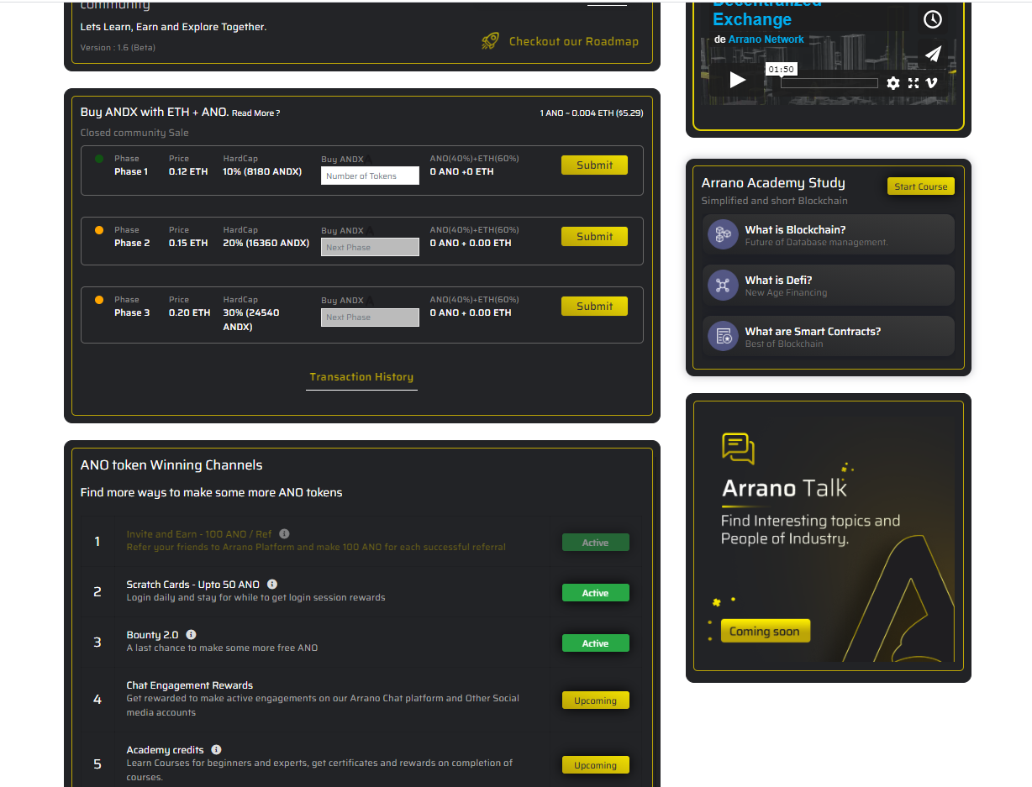Viewport: 1032px width, 787px height.
Task: Click the Vimeo logo icon
Action: pos(931,83)
